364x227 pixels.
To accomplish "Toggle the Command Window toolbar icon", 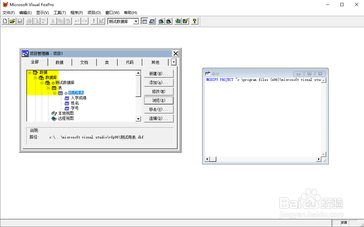I will pyautogui.click(x=145, y=21).
